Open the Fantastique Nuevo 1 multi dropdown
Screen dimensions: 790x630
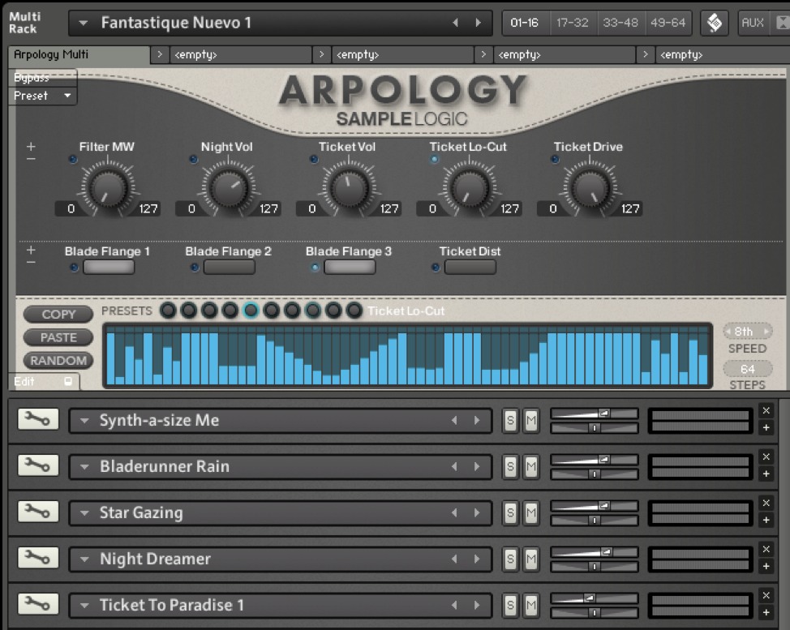[x=83, y=23]
